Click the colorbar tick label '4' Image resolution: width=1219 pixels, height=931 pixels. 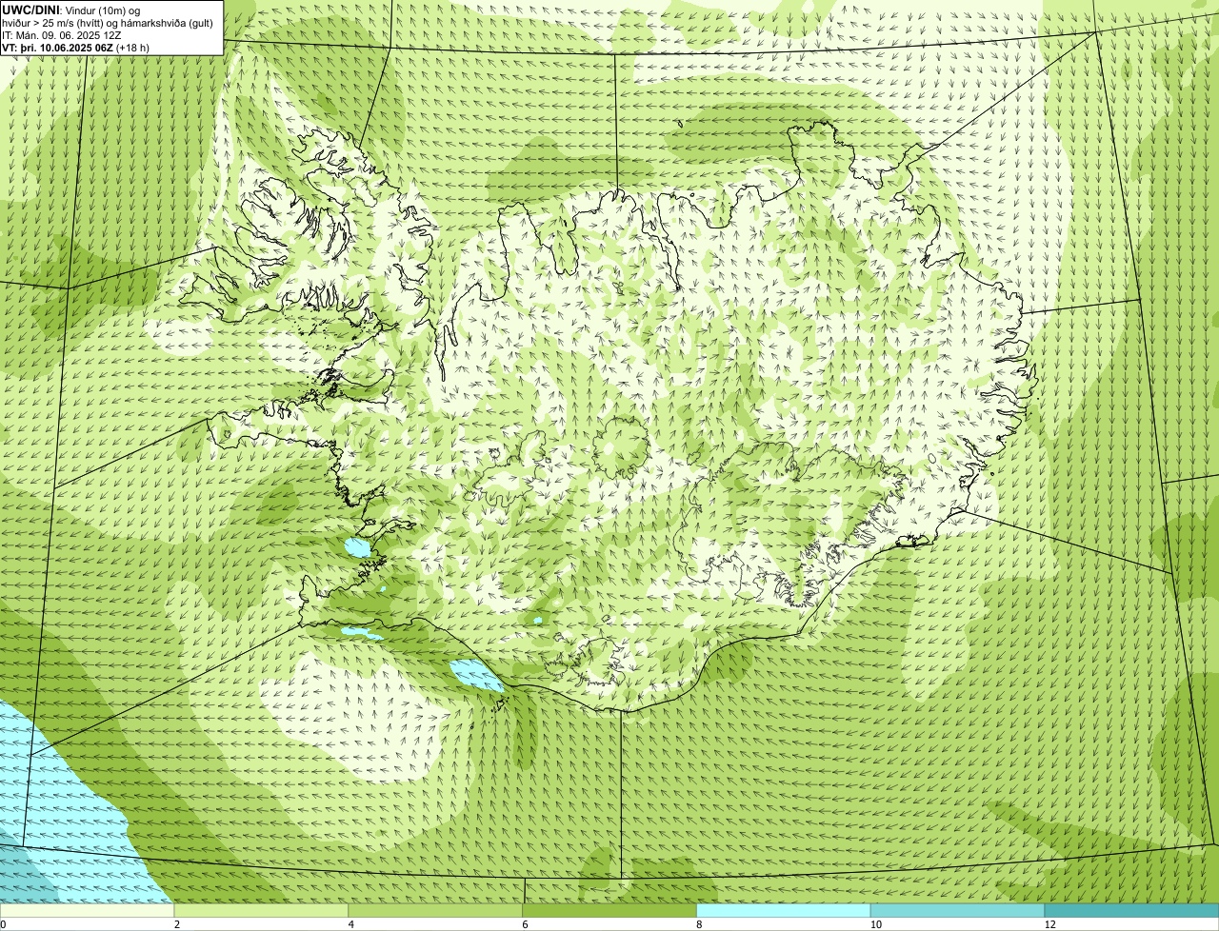coord(350,924)
